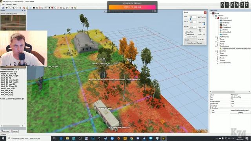
Task: Click the brush Size input field
Action: pos(193,17)
